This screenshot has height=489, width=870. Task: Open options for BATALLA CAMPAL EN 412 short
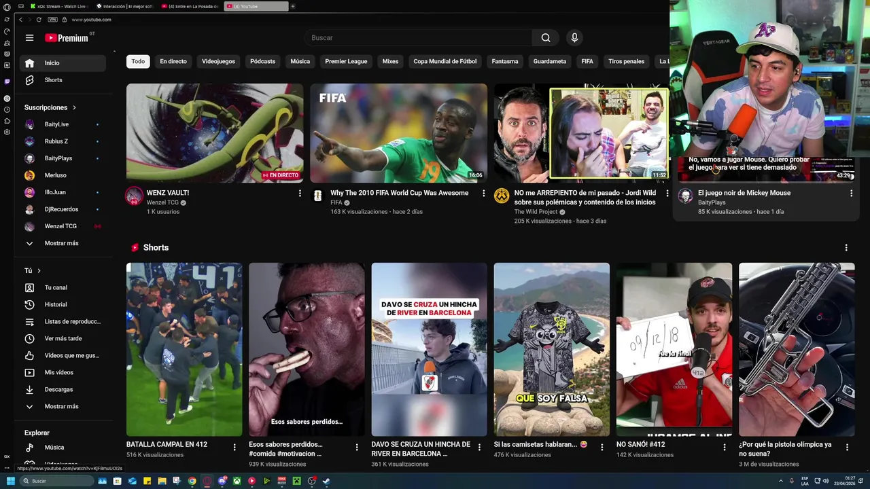point(234,447)
